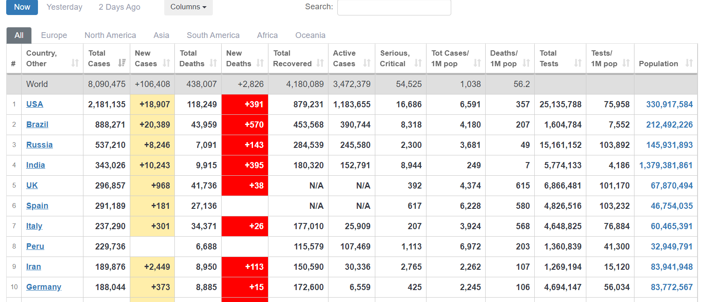Select World new cases +106,408
The width and height of the screenshot is (706, 302).
pyautogui.click(x=152, y=84)
